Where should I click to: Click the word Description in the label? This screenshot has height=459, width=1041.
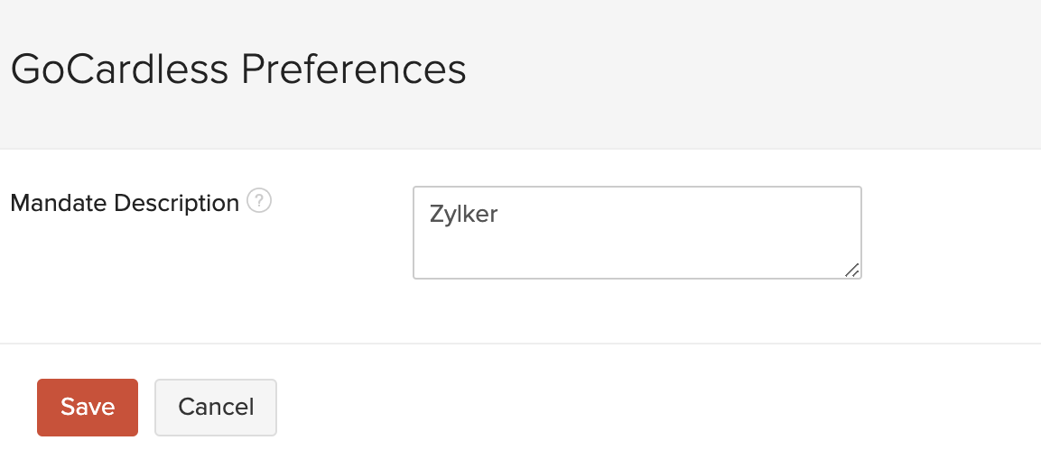[177, 203]
